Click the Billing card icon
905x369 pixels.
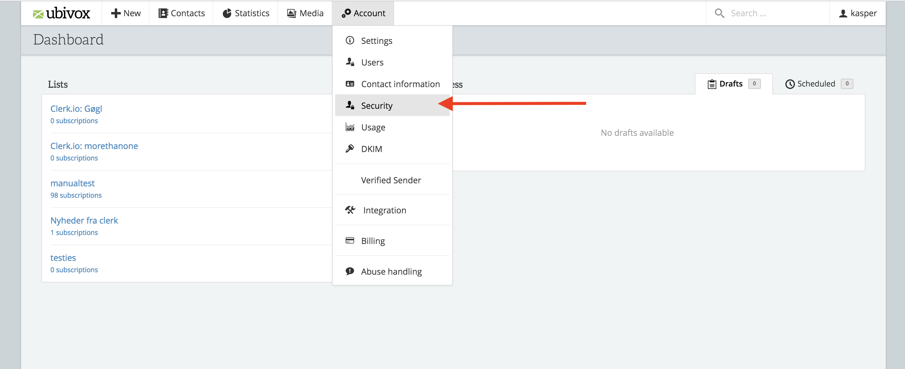point(350,240)
